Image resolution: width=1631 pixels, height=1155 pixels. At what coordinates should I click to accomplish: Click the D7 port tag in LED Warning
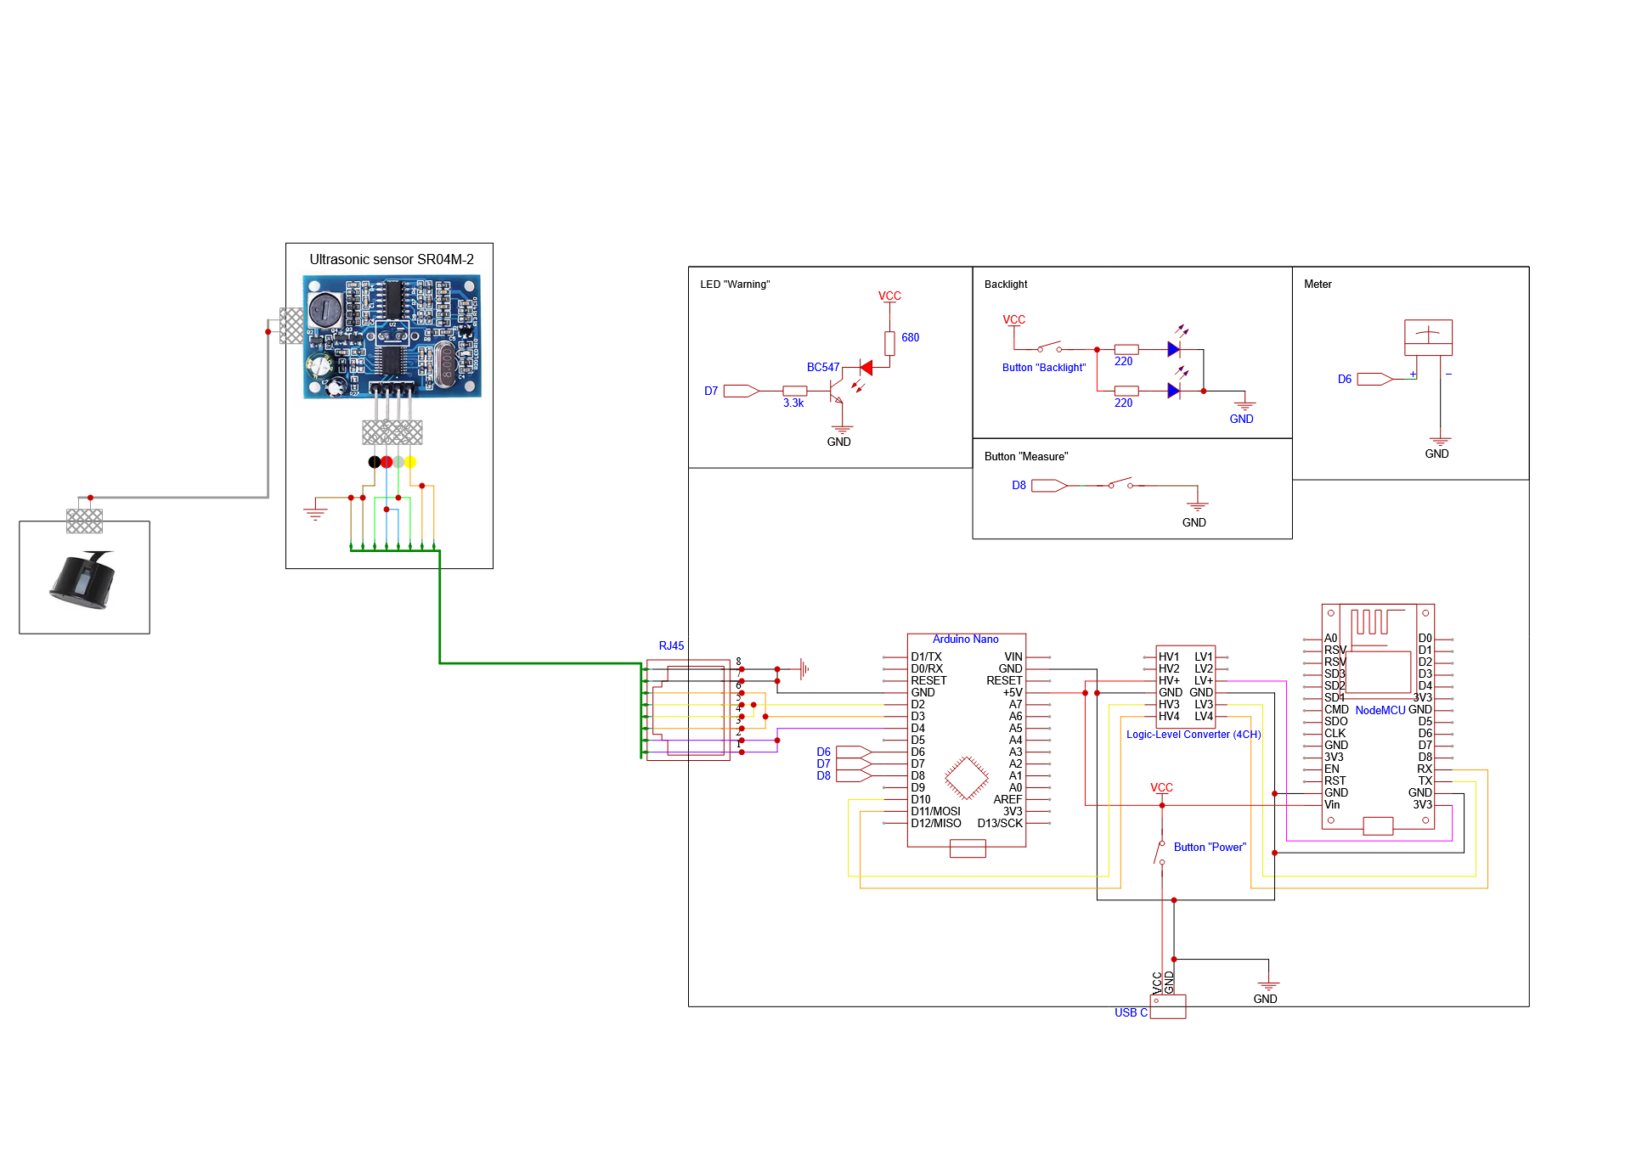tap(741, 392)
